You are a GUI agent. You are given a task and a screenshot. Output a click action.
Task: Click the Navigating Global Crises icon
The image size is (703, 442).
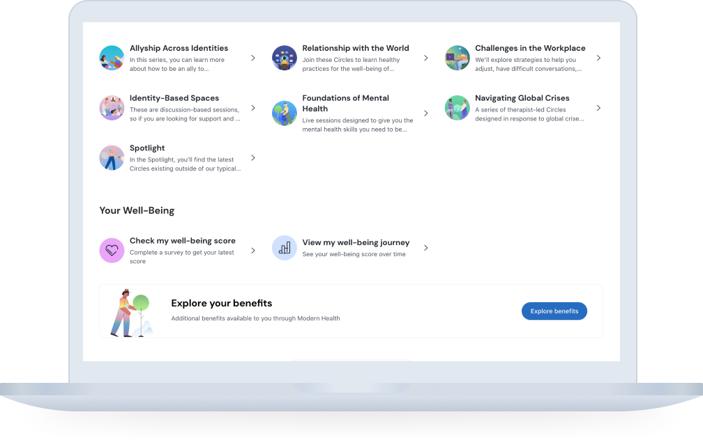coord(457,108)
